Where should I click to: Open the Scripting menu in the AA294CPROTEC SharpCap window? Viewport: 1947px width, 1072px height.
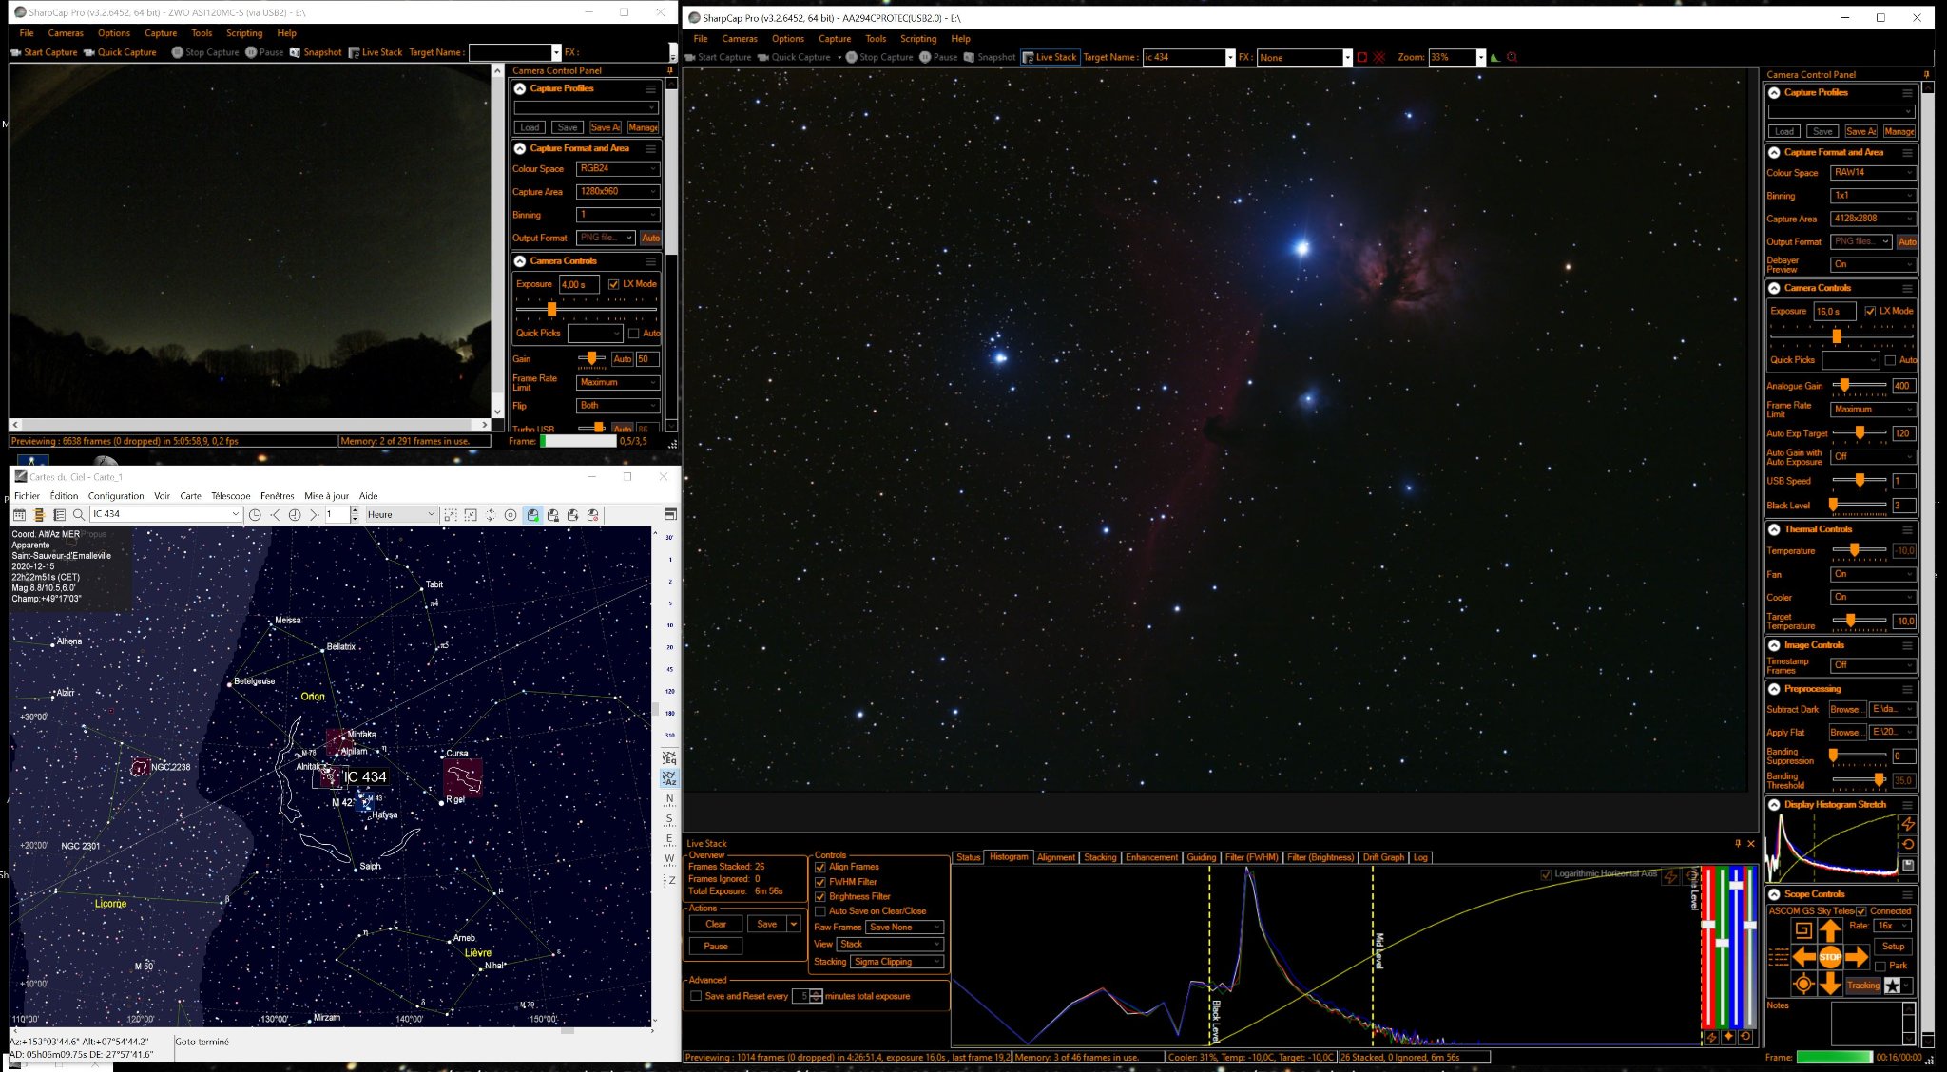(x=918, y=39)
